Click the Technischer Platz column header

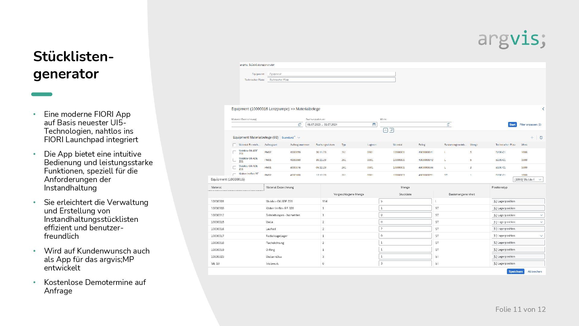coord(505,145)
